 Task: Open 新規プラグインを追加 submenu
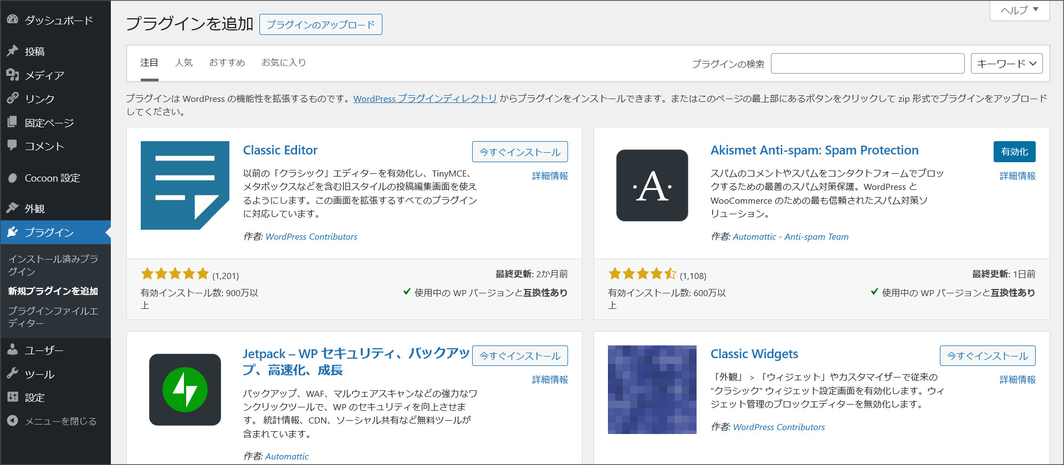[x=53, y=291]
